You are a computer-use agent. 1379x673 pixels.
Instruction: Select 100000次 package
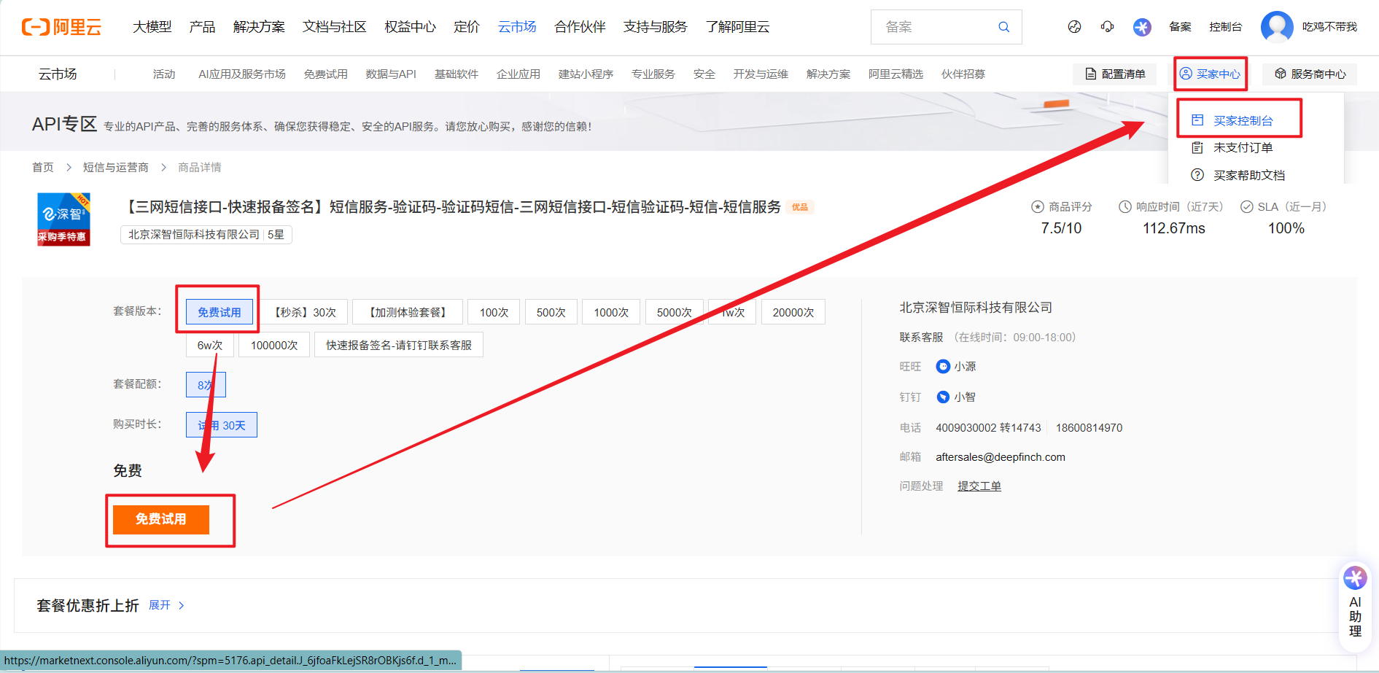274,344
